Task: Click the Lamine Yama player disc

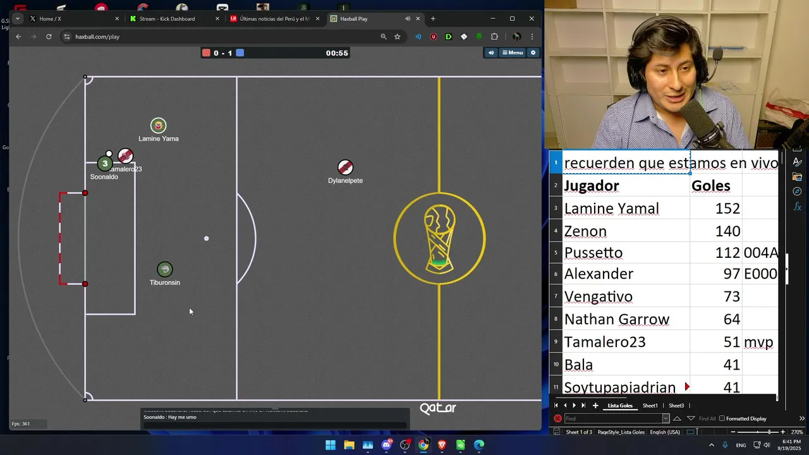Action: pos(159,126)
